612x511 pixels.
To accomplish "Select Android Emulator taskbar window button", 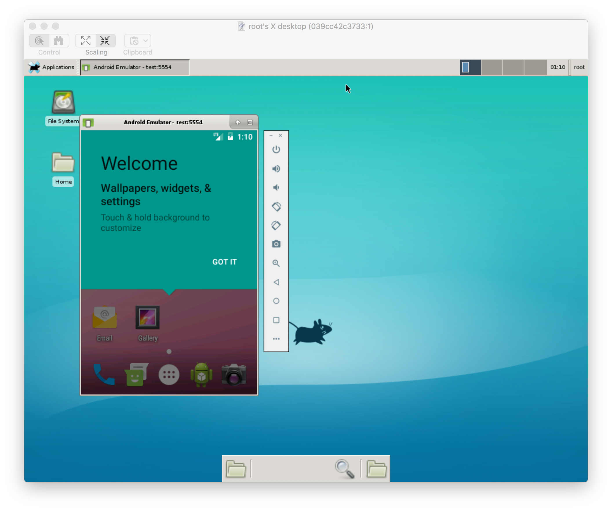I will tap(135, 67).
